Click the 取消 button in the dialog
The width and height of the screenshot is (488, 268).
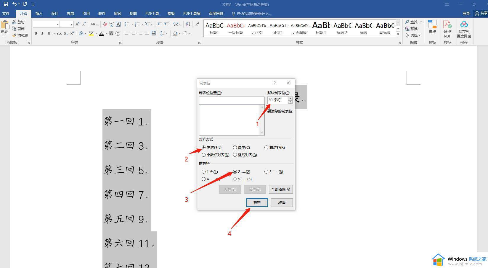(x=282, y=202)
